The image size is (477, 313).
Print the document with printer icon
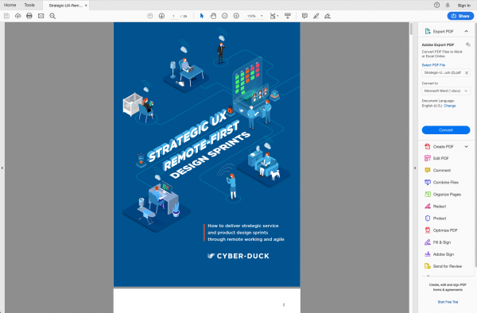(x=29, y=16)
